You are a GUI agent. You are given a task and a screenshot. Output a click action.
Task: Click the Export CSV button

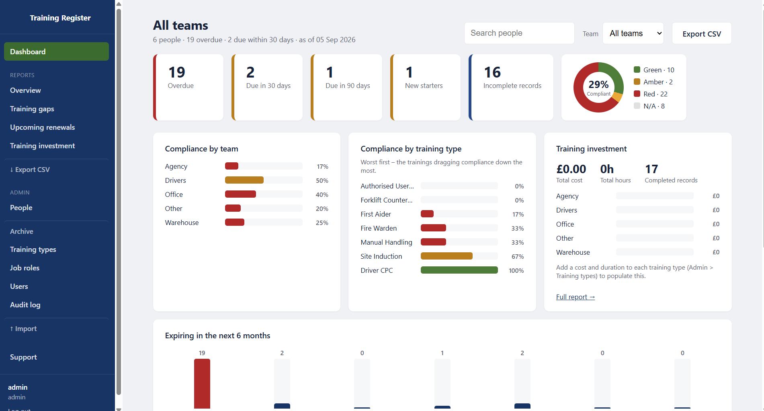coord(702,34)
